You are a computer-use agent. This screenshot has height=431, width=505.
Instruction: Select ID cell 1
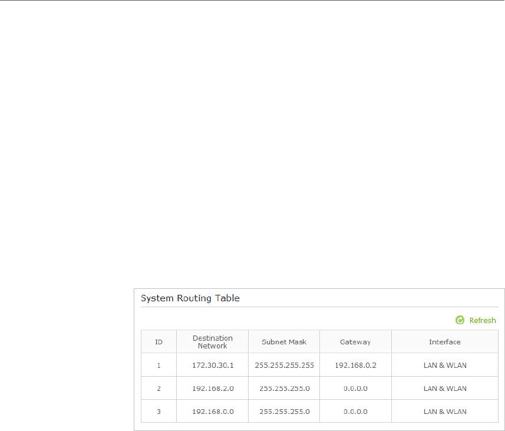159,365
